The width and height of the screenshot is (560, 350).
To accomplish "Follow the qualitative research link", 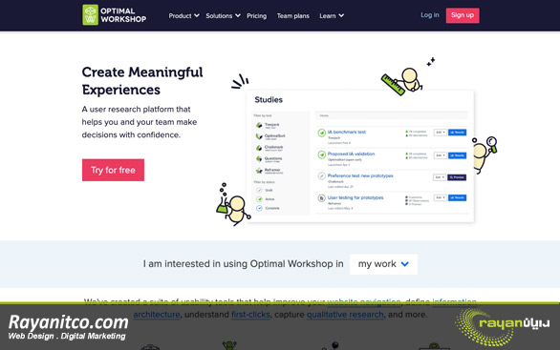I will pos(345,315).
